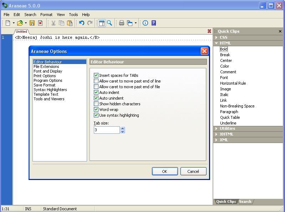Disable Use syntax highlighting
Screen dimensions: 285x212
point(96,115)
